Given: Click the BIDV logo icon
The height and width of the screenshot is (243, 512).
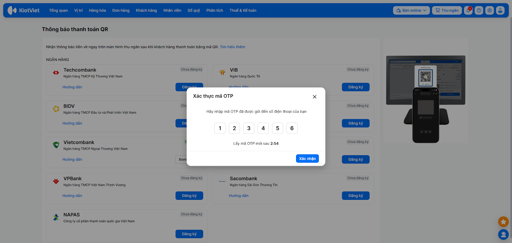Looking at the screenshot, I should [56, 109].
